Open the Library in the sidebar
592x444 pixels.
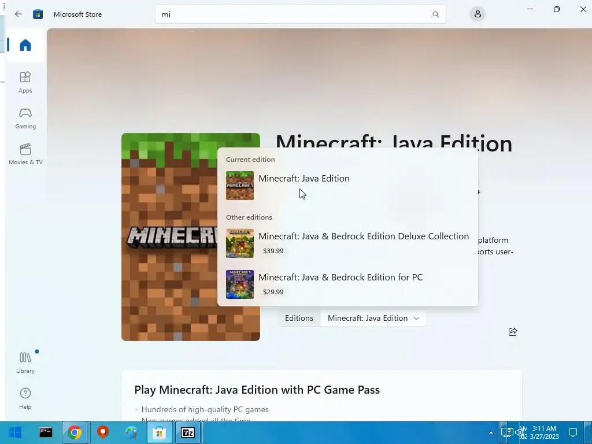(25, 362)
